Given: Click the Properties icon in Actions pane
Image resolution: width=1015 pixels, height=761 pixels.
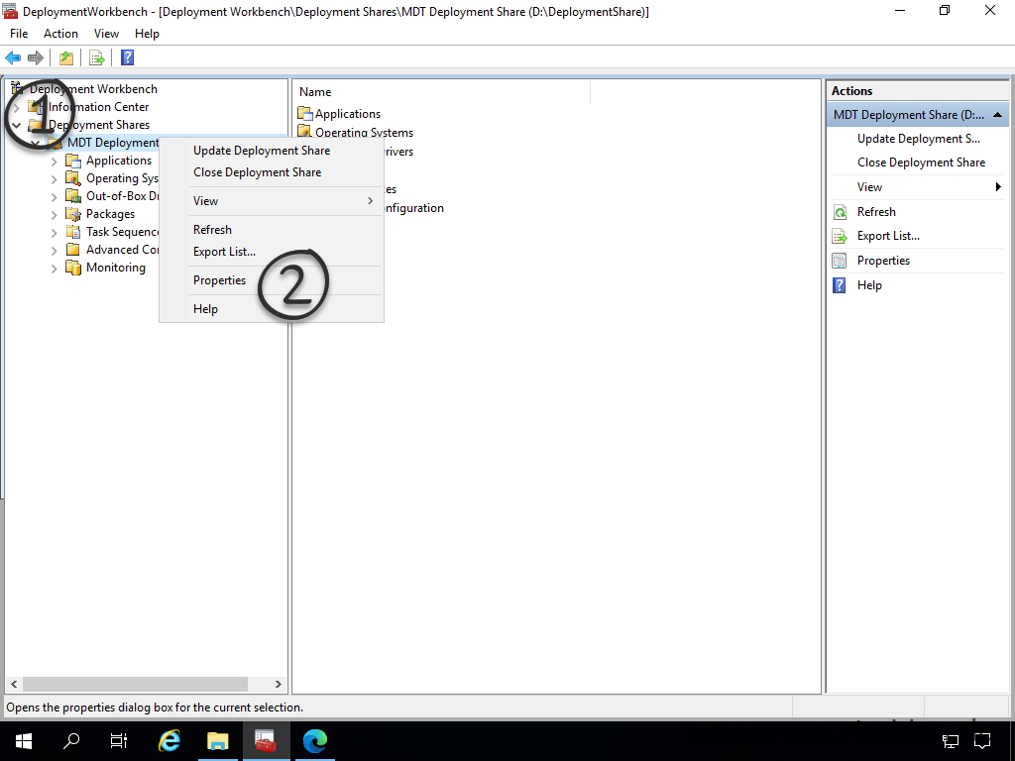Looking at the screenshot, I should (840, 261).
